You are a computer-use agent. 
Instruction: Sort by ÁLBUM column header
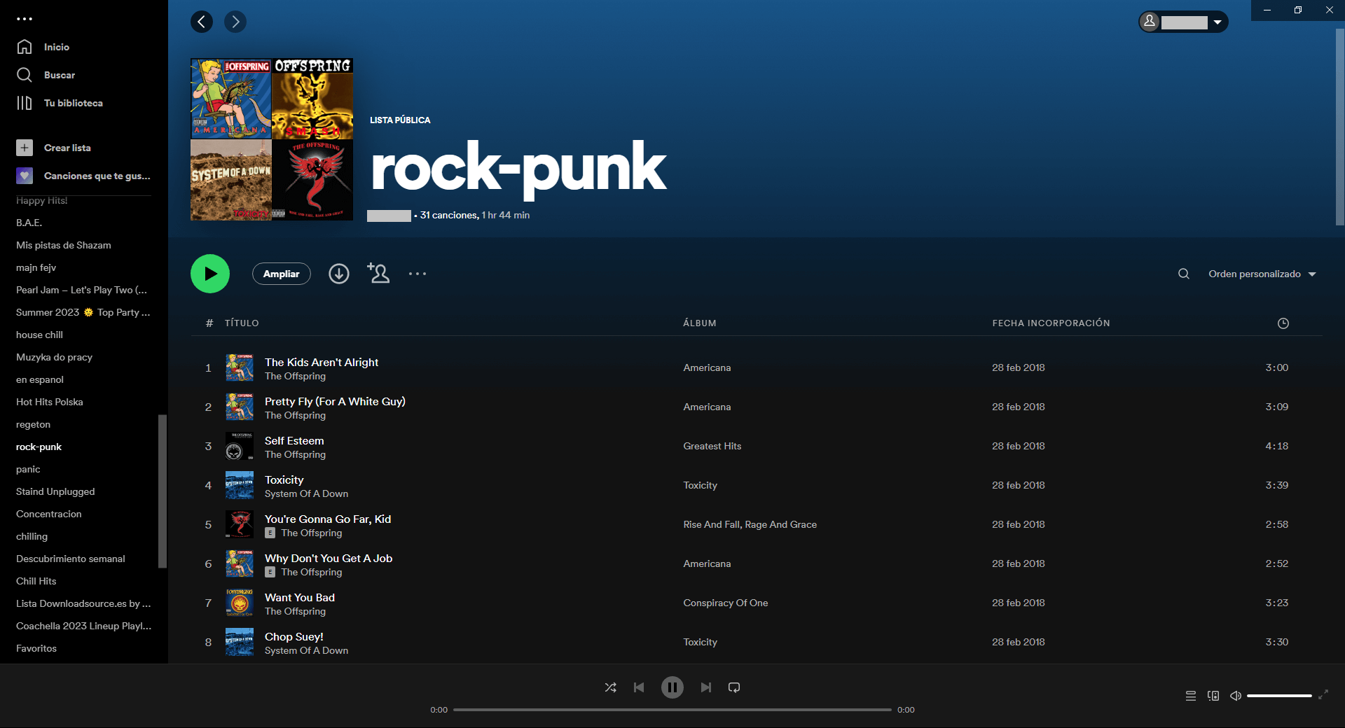tap(700, 323)
